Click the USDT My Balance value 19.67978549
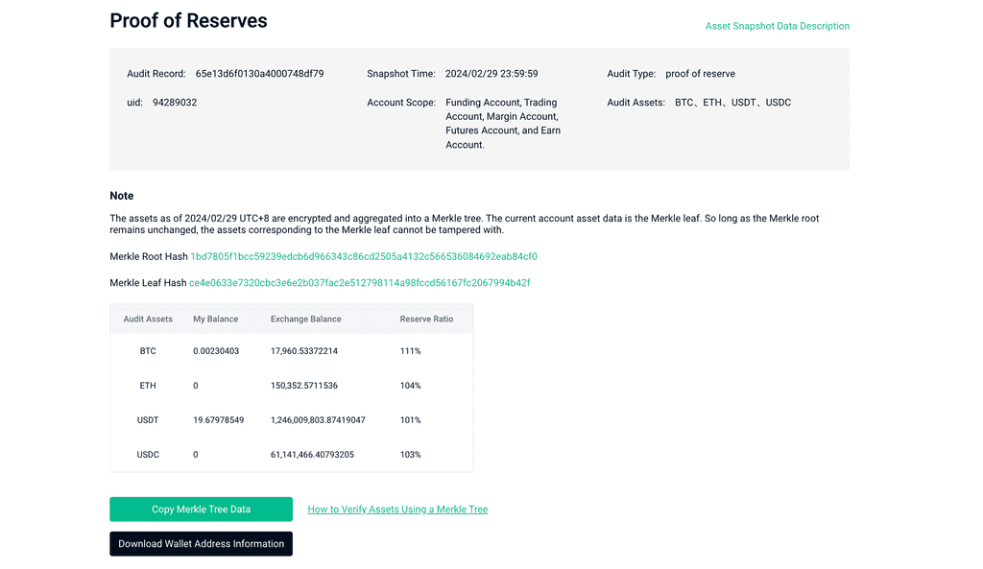Image resolution: width=983 pixels, height=569 pixels. tap(218, 420)
